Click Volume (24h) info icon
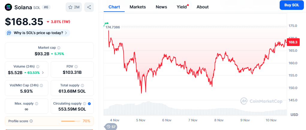 pos(38,67)
